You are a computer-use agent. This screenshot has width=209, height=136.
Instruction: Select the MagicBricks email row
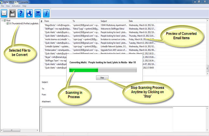click(98, 25)
